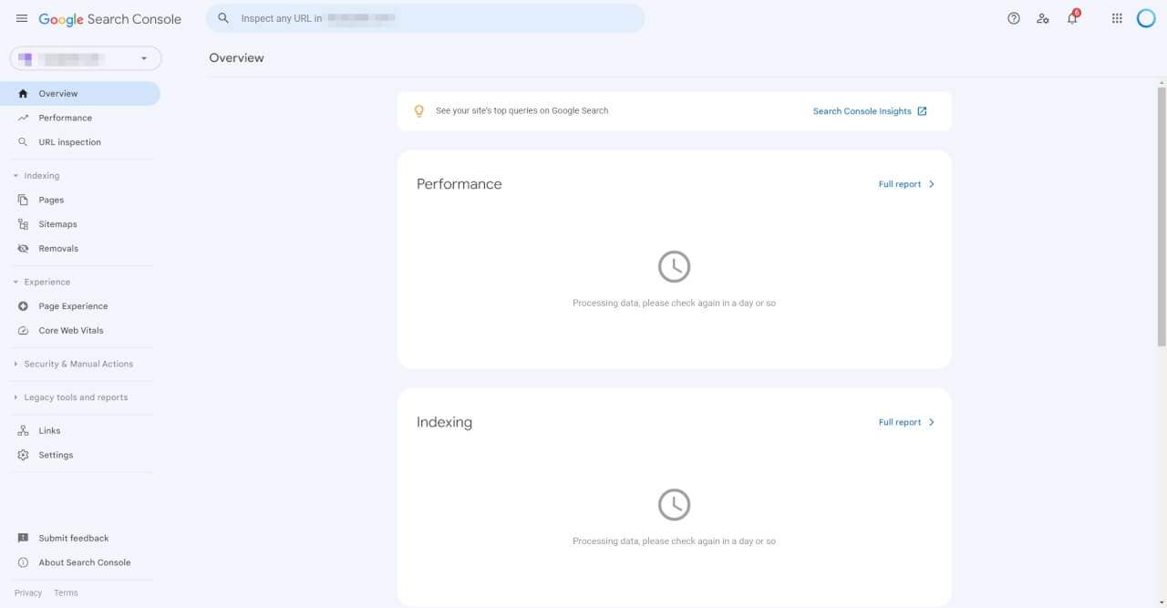
Task: Click the search magnifier icon in URL bar
Action: [x=223, y=18]
